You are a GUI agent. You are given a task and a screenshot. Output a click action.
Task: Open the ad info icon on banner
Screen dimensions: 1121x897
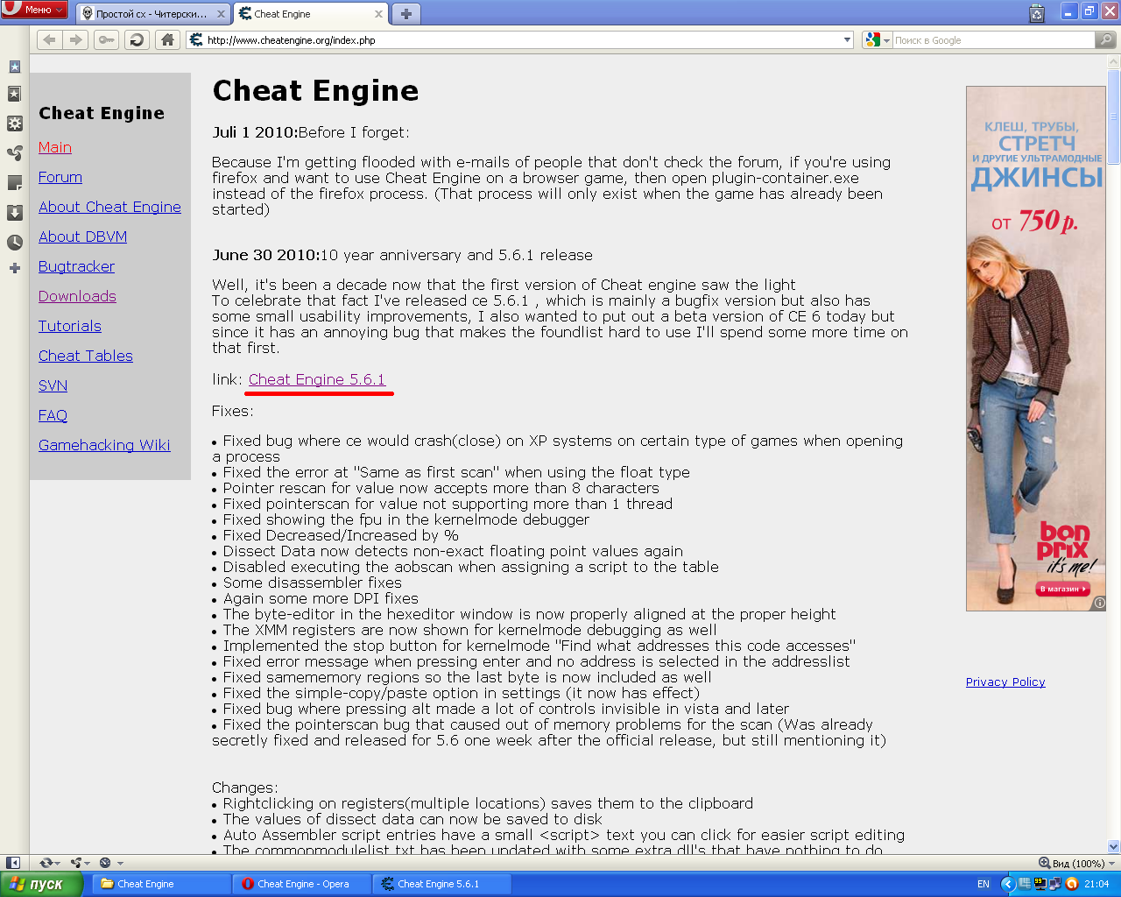tap(1099, 603)
